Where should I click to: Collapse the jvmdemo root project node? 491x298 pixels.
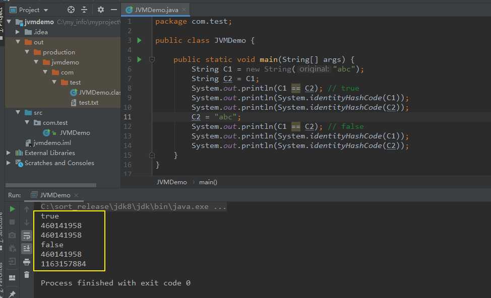tap(9, 22)
